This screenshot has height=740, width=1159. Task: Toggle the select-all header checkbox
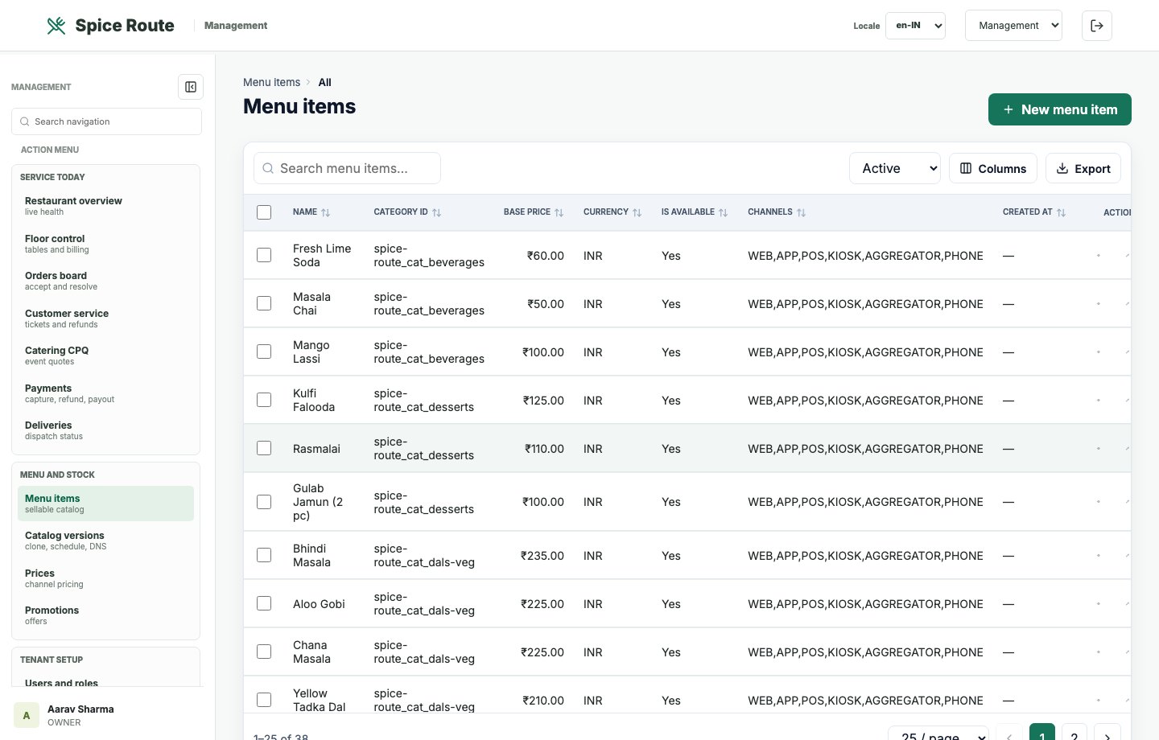pyautogui.click(x=264, y=212)
